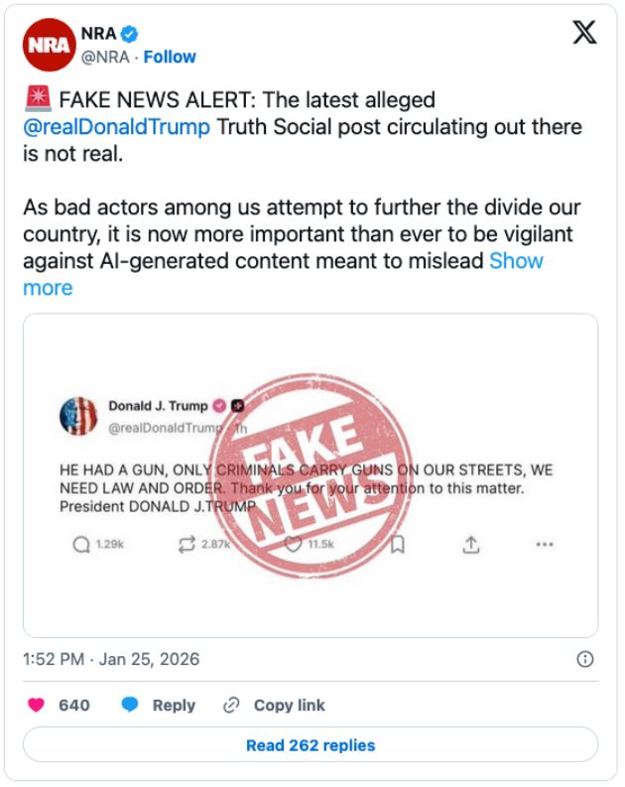Click the NRA display name
The image size is (625, 787).
[98, 35]
